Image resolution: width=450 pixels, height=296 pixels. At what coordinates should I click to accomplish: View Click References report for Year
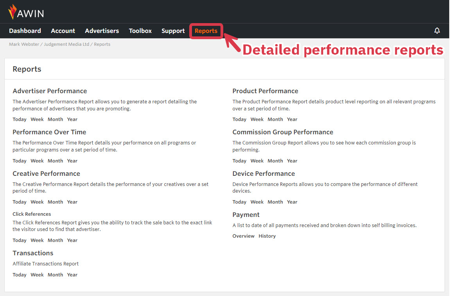click(x=72, y=240)
